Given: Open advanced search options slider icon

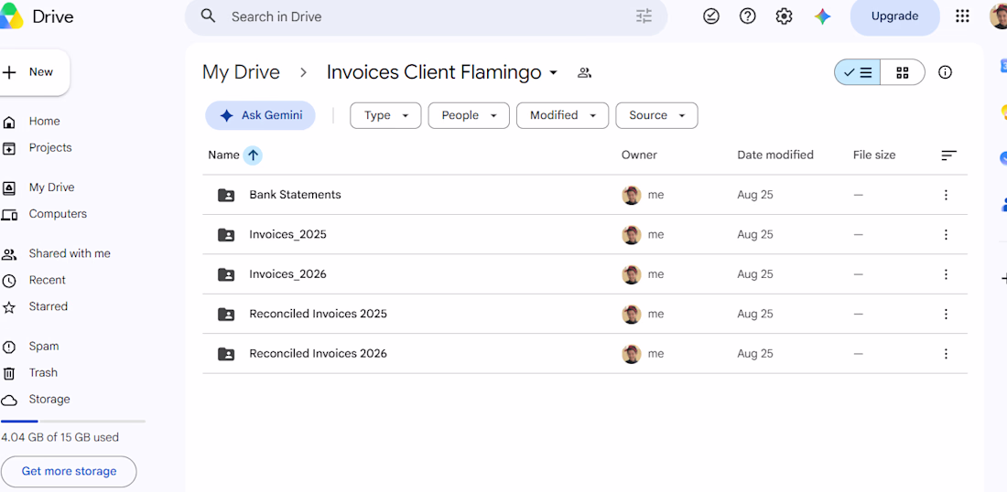Looking at the screenshot, I should (x=644, y=16).
